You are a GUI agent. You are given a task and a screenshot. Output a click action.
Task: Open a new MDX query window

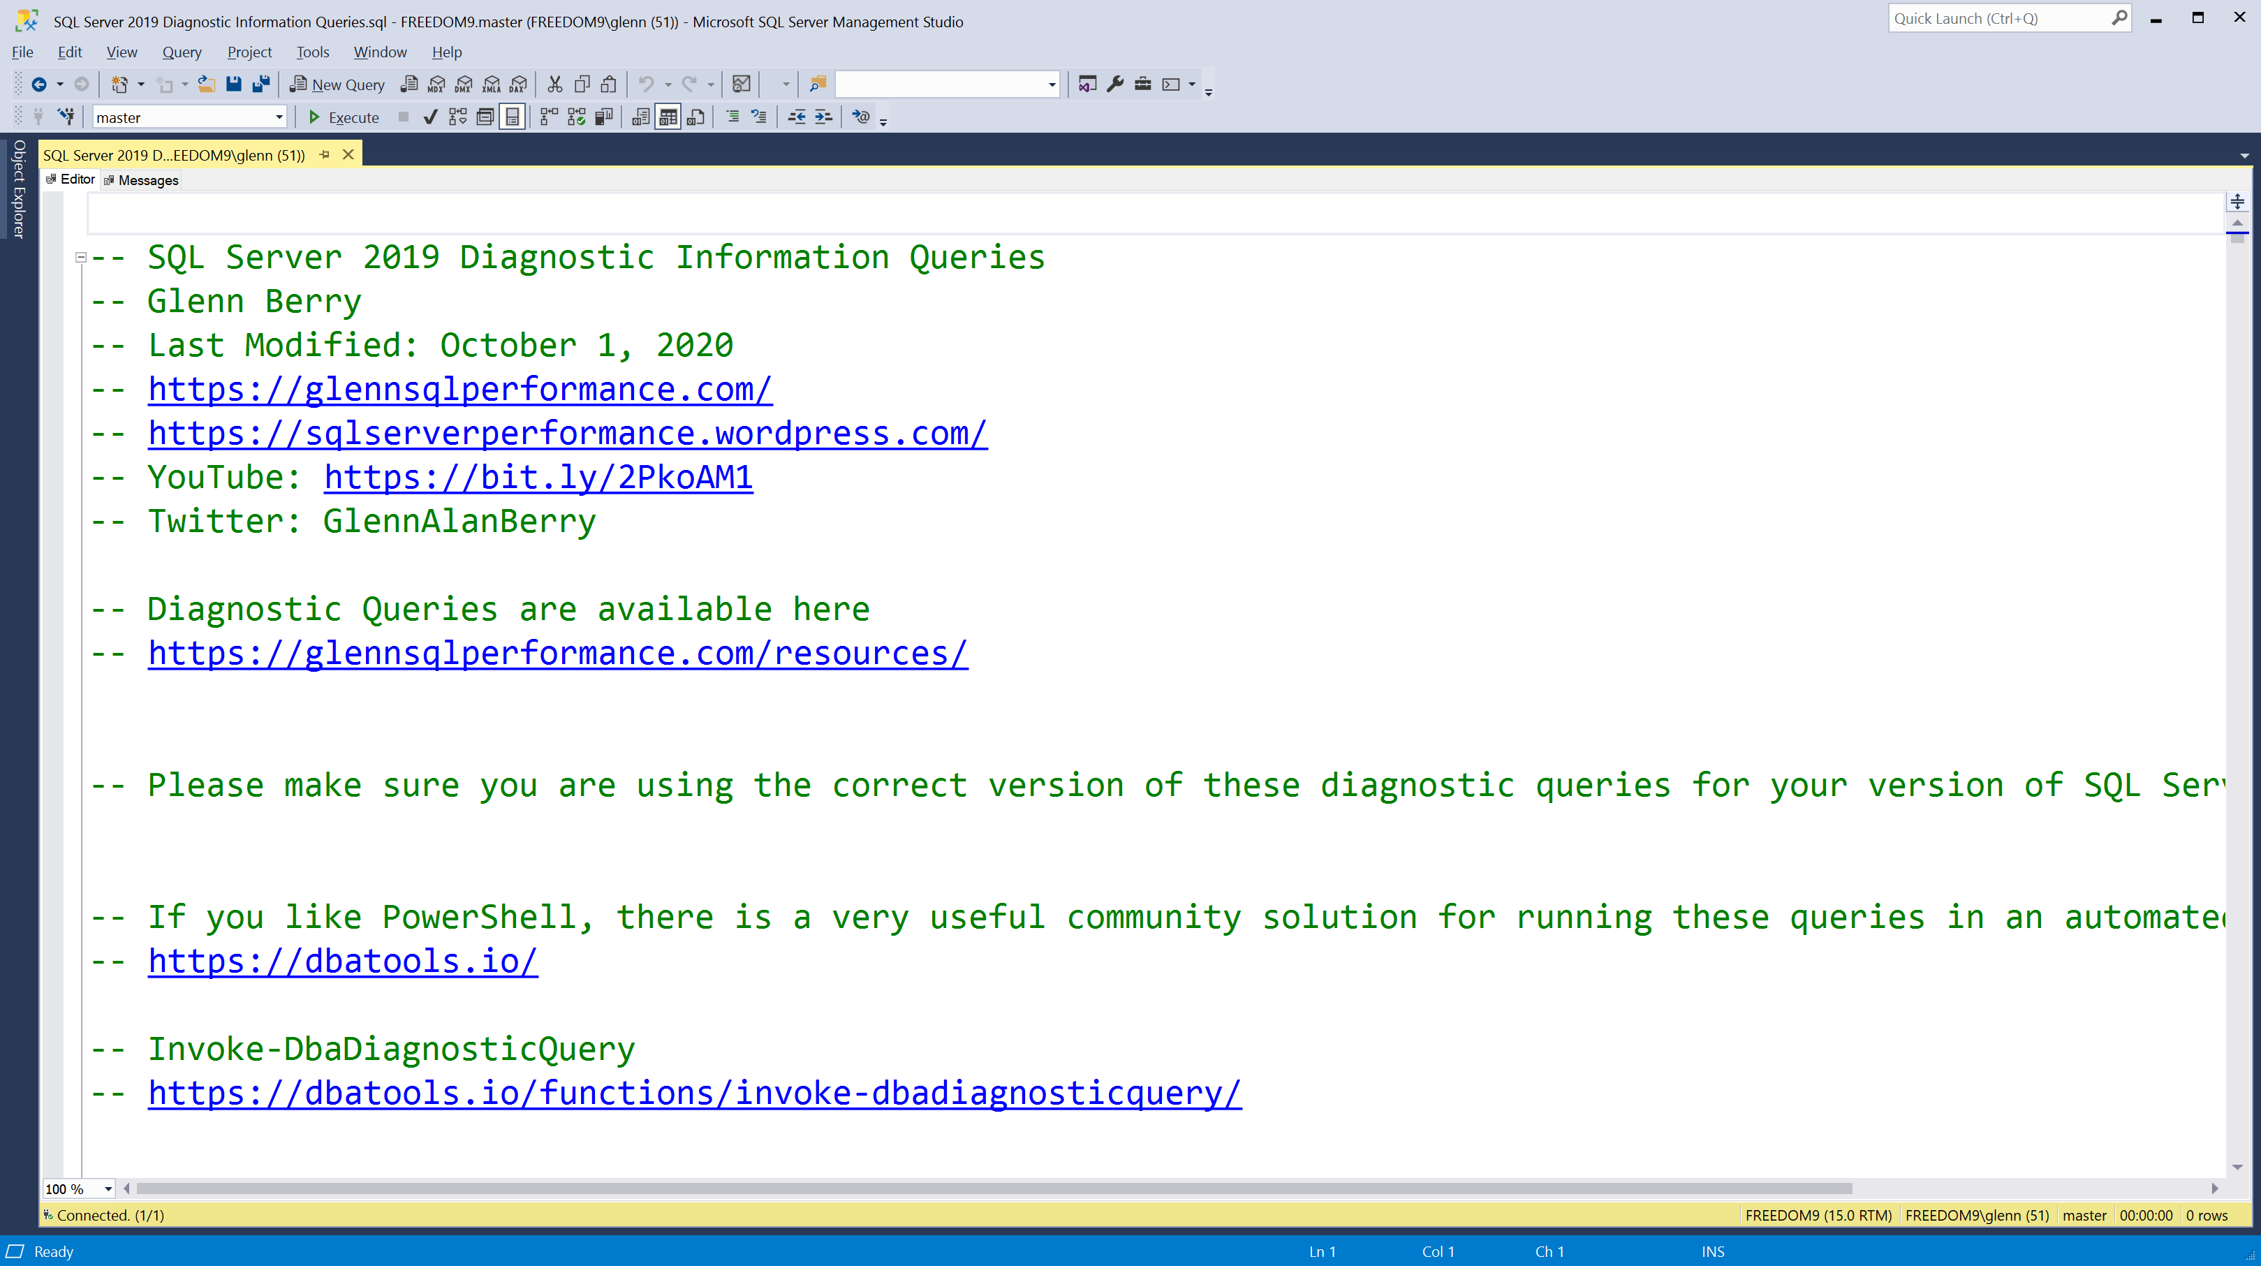[x=436, y=85]
